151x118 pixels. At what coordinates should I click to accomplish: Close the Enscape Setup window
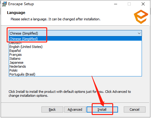coord(143,4)
